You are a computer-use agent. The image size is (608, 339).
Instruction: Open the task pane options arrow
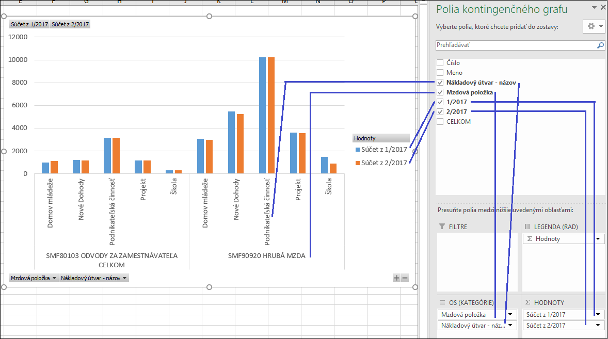click(594, 7)
